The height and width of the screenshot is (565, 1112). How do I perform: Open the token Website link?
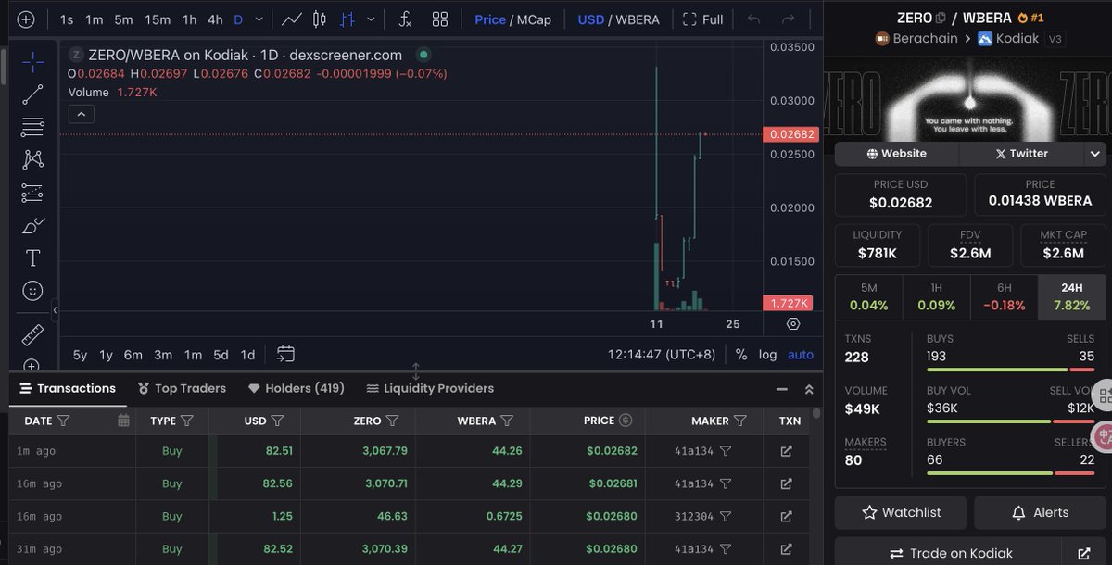[896, 154]
